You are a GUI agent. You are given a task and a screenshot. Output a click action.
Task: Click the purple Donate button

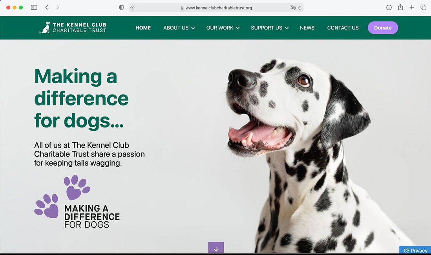[383, 28]
